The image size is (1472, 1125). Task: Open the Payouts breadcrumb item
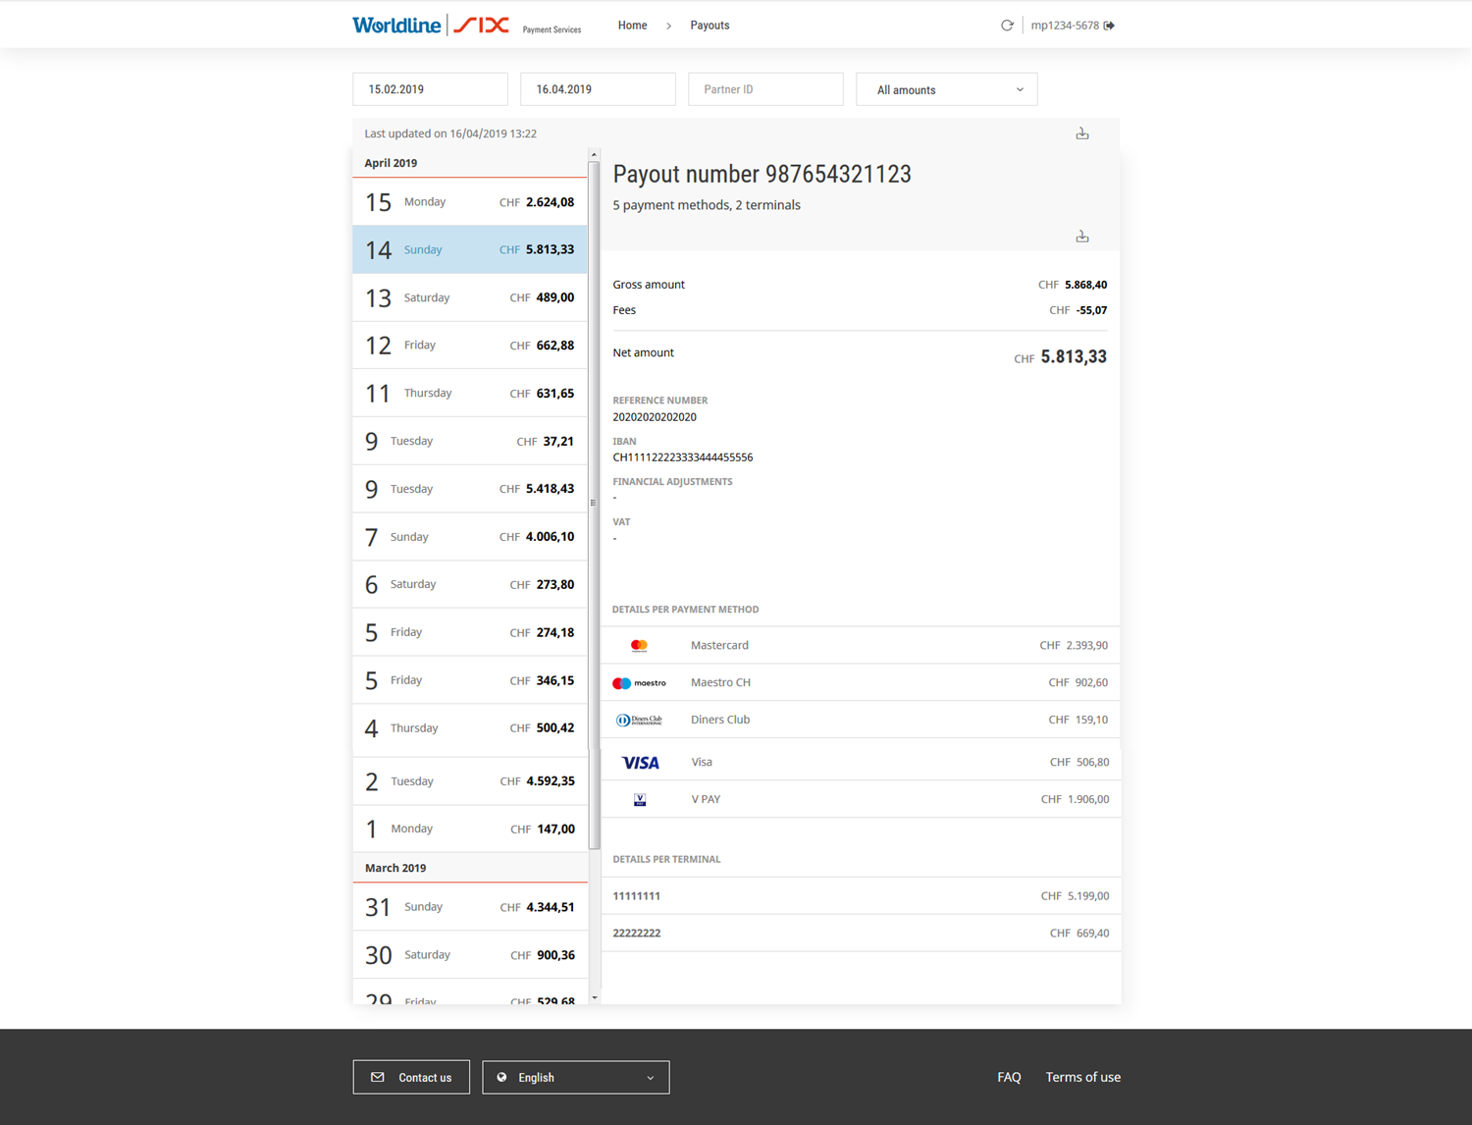point(710,25)
